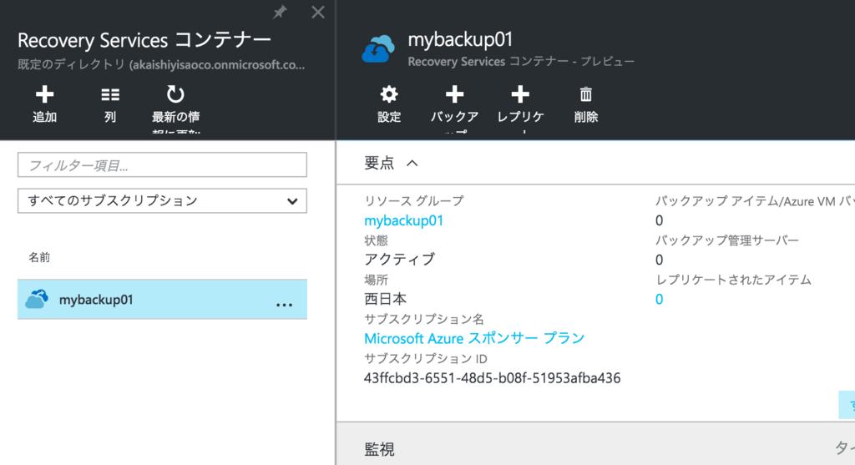Click the レプリケートされたアイテム count 0 link
The height and width of the screenshot is (465, 855).
point(660,299)
